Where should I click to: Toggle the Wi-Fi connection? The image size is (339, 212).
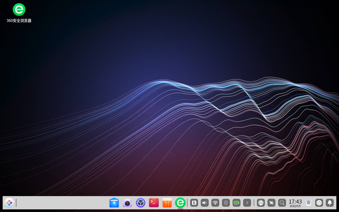[x=215, y=203]
